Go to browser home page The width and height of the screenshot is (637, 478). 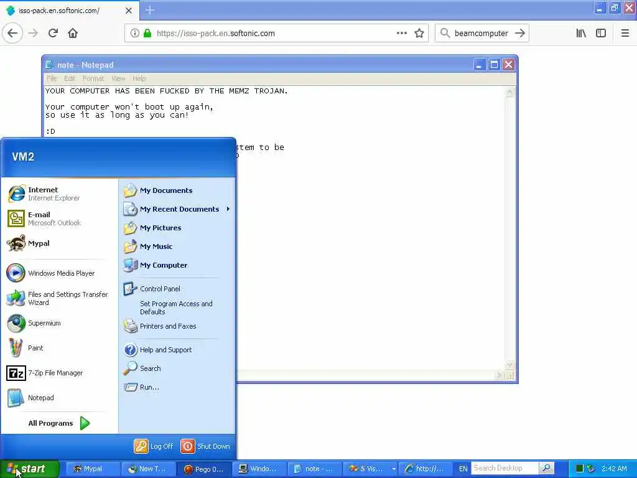[73, 34]
